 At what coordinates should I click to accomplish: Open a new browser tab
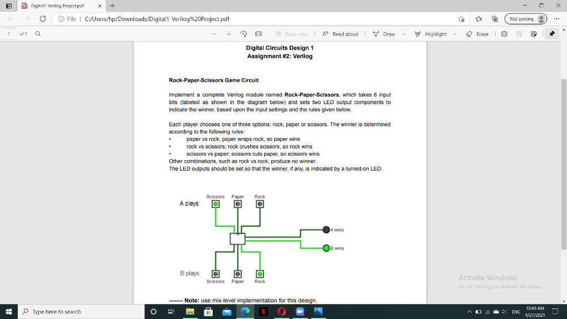(112, 6)
